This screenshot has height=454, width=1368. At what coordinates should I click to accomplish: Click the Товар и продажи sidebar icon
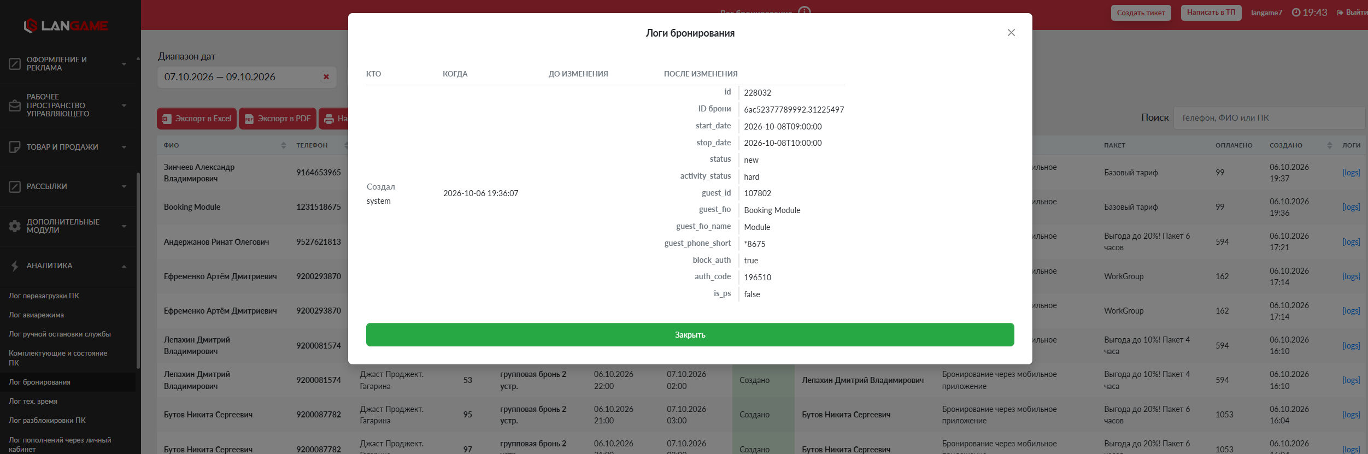click(x=15, y=147)
